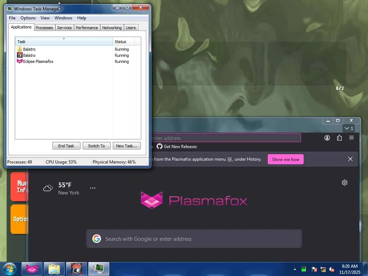Switch to the Services tab
The image size is (368, 276).
point(65,28)
